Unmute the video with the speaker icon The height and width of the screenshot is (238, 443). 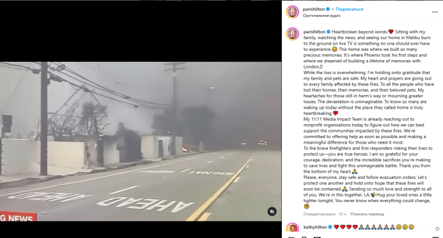[272, 211]
